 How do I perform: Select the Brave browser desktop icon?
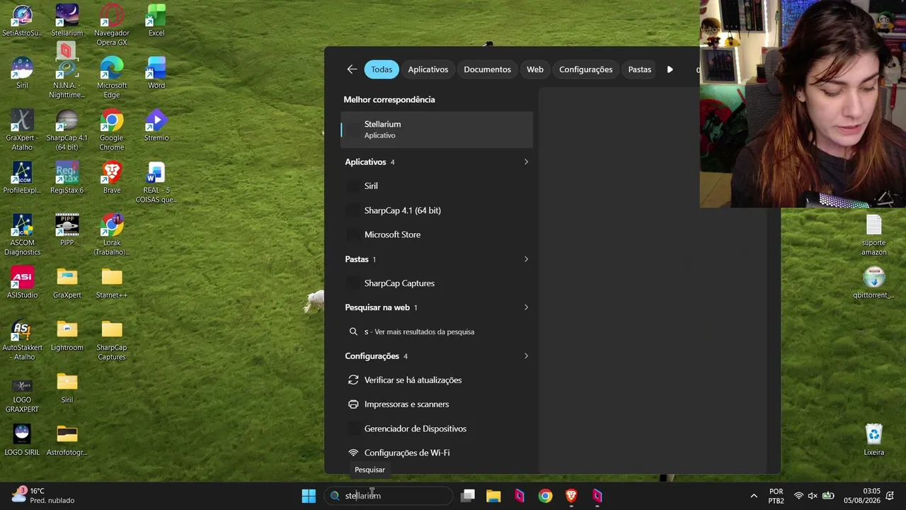click(112, 178)
